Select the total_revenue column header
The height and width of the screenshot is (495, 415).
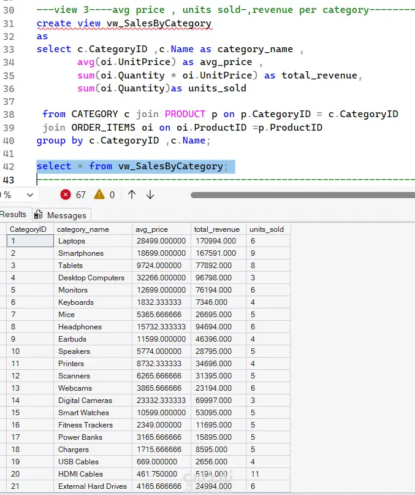coord(218,229)
